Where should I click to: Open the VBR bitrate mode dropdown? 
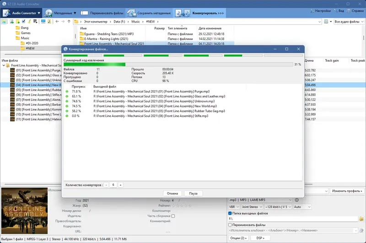click(234, 207)
